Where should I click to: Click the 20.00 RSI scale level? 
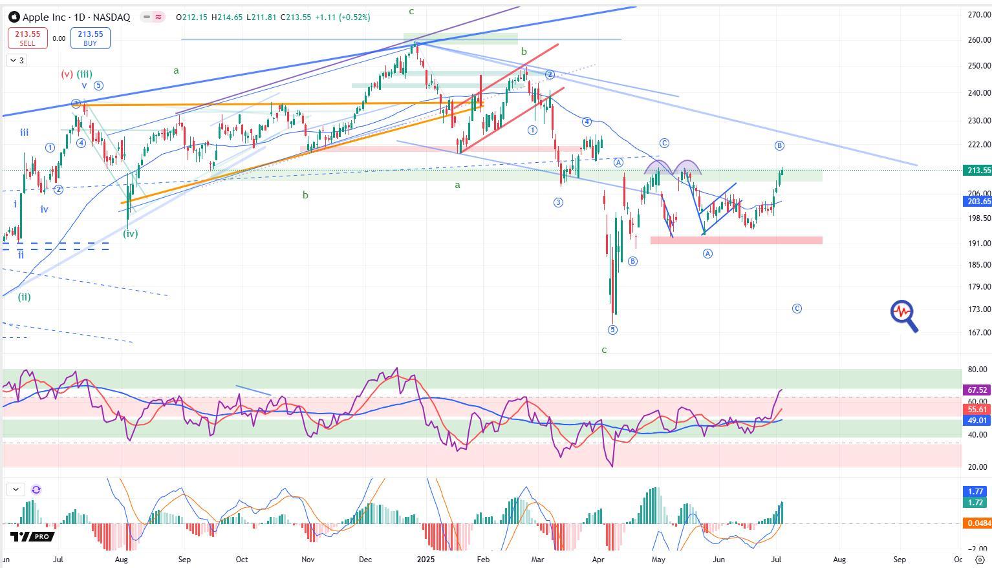(x=978, y=467)
